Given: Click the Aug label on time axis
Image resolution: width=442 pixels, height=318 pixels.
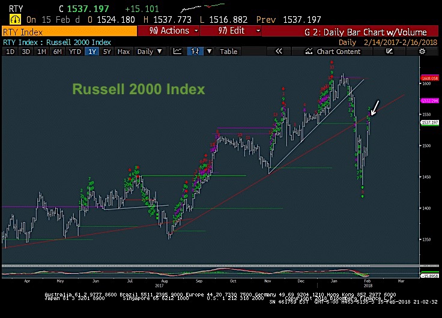Looking at the screenshot, I should click(x=165, y=281).
